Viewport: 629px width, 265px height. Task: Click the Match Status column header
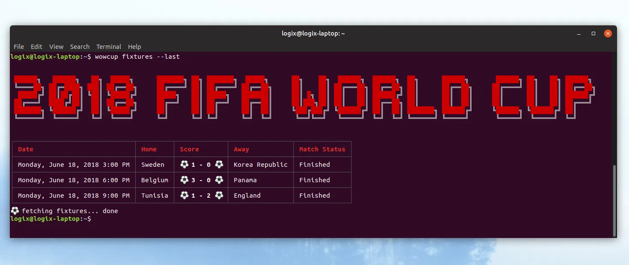pyautogui.click(x=322, y=149)
